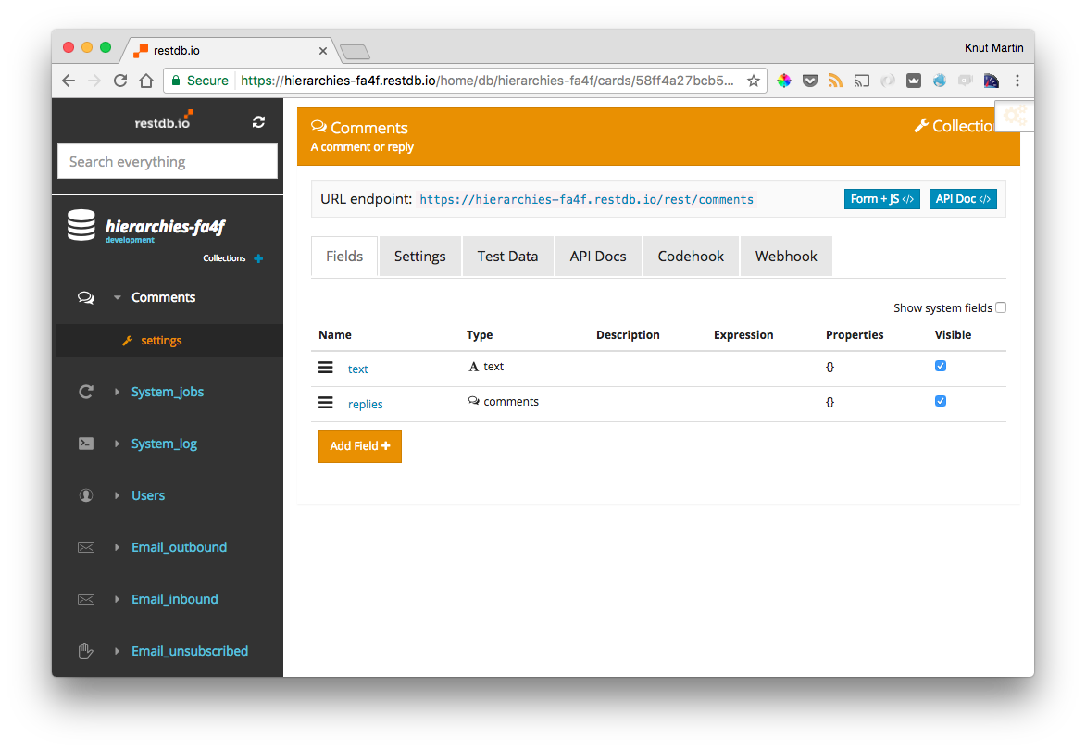Uncheck Visible for the text field
The width and height of the screenshot is (1086, 751).
click(941, 366)
